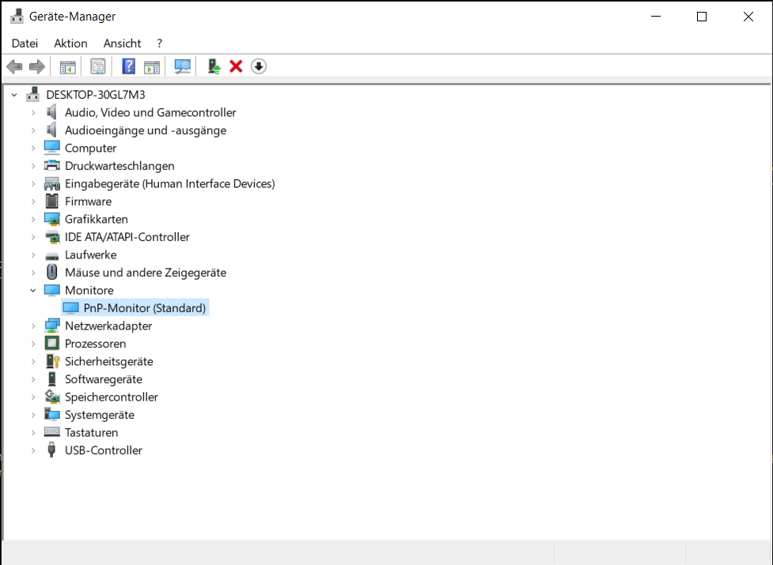Expand the Grafikkarten chevron
The height and width of the screenshot is (565, 773).
(x=33, y=219)
